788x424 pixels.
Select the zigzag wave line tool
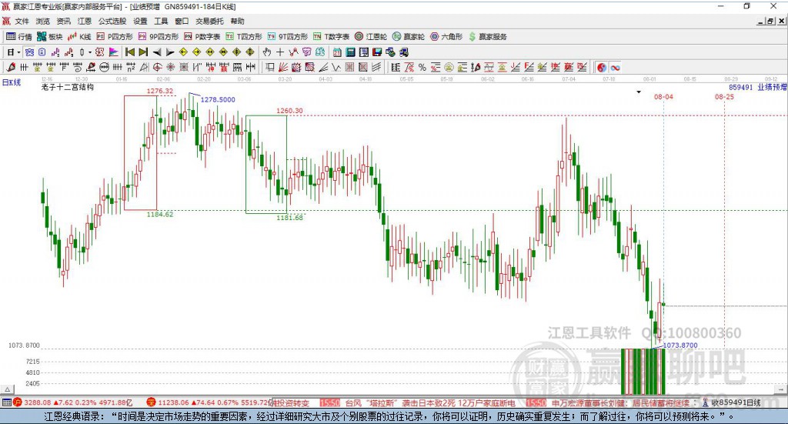[336, 67]
